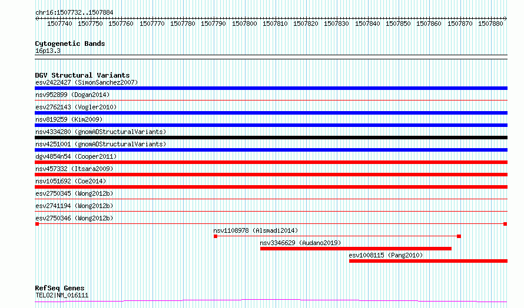
Task: Click nsv1108978 (Alsmadi2014) label
Action: 256,230
